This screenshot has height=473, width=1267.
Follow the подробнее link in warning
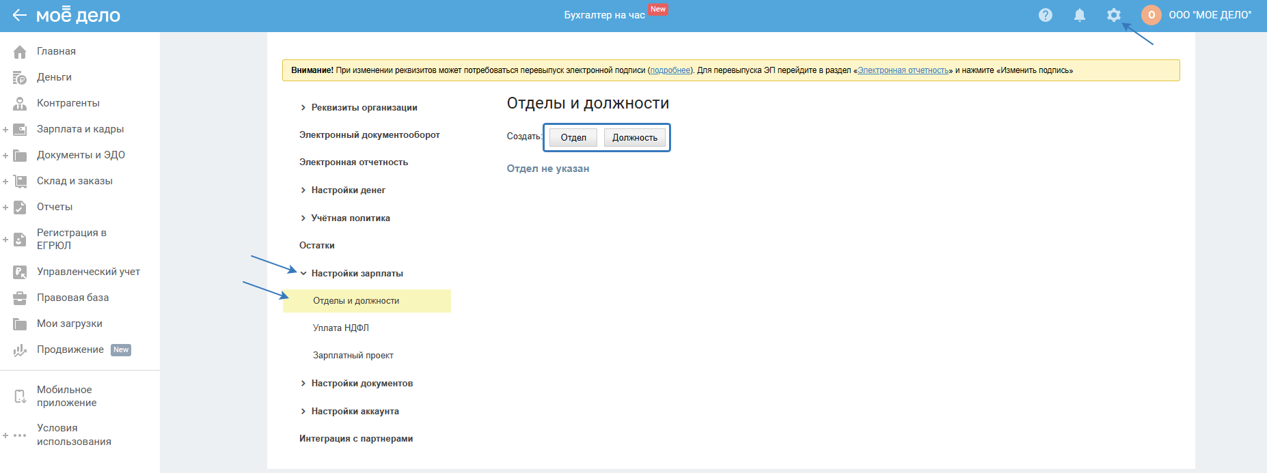[x=670, y=70]
